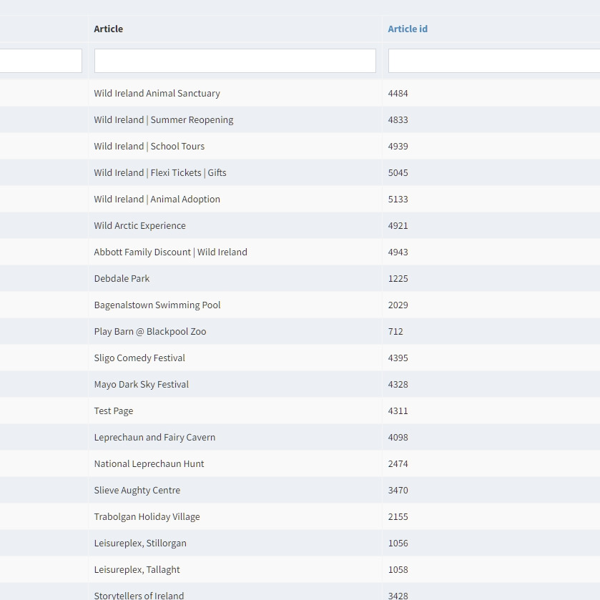
Task: Select row 'Mayo Dark Sky Festival'
Action: click(300, 384)
